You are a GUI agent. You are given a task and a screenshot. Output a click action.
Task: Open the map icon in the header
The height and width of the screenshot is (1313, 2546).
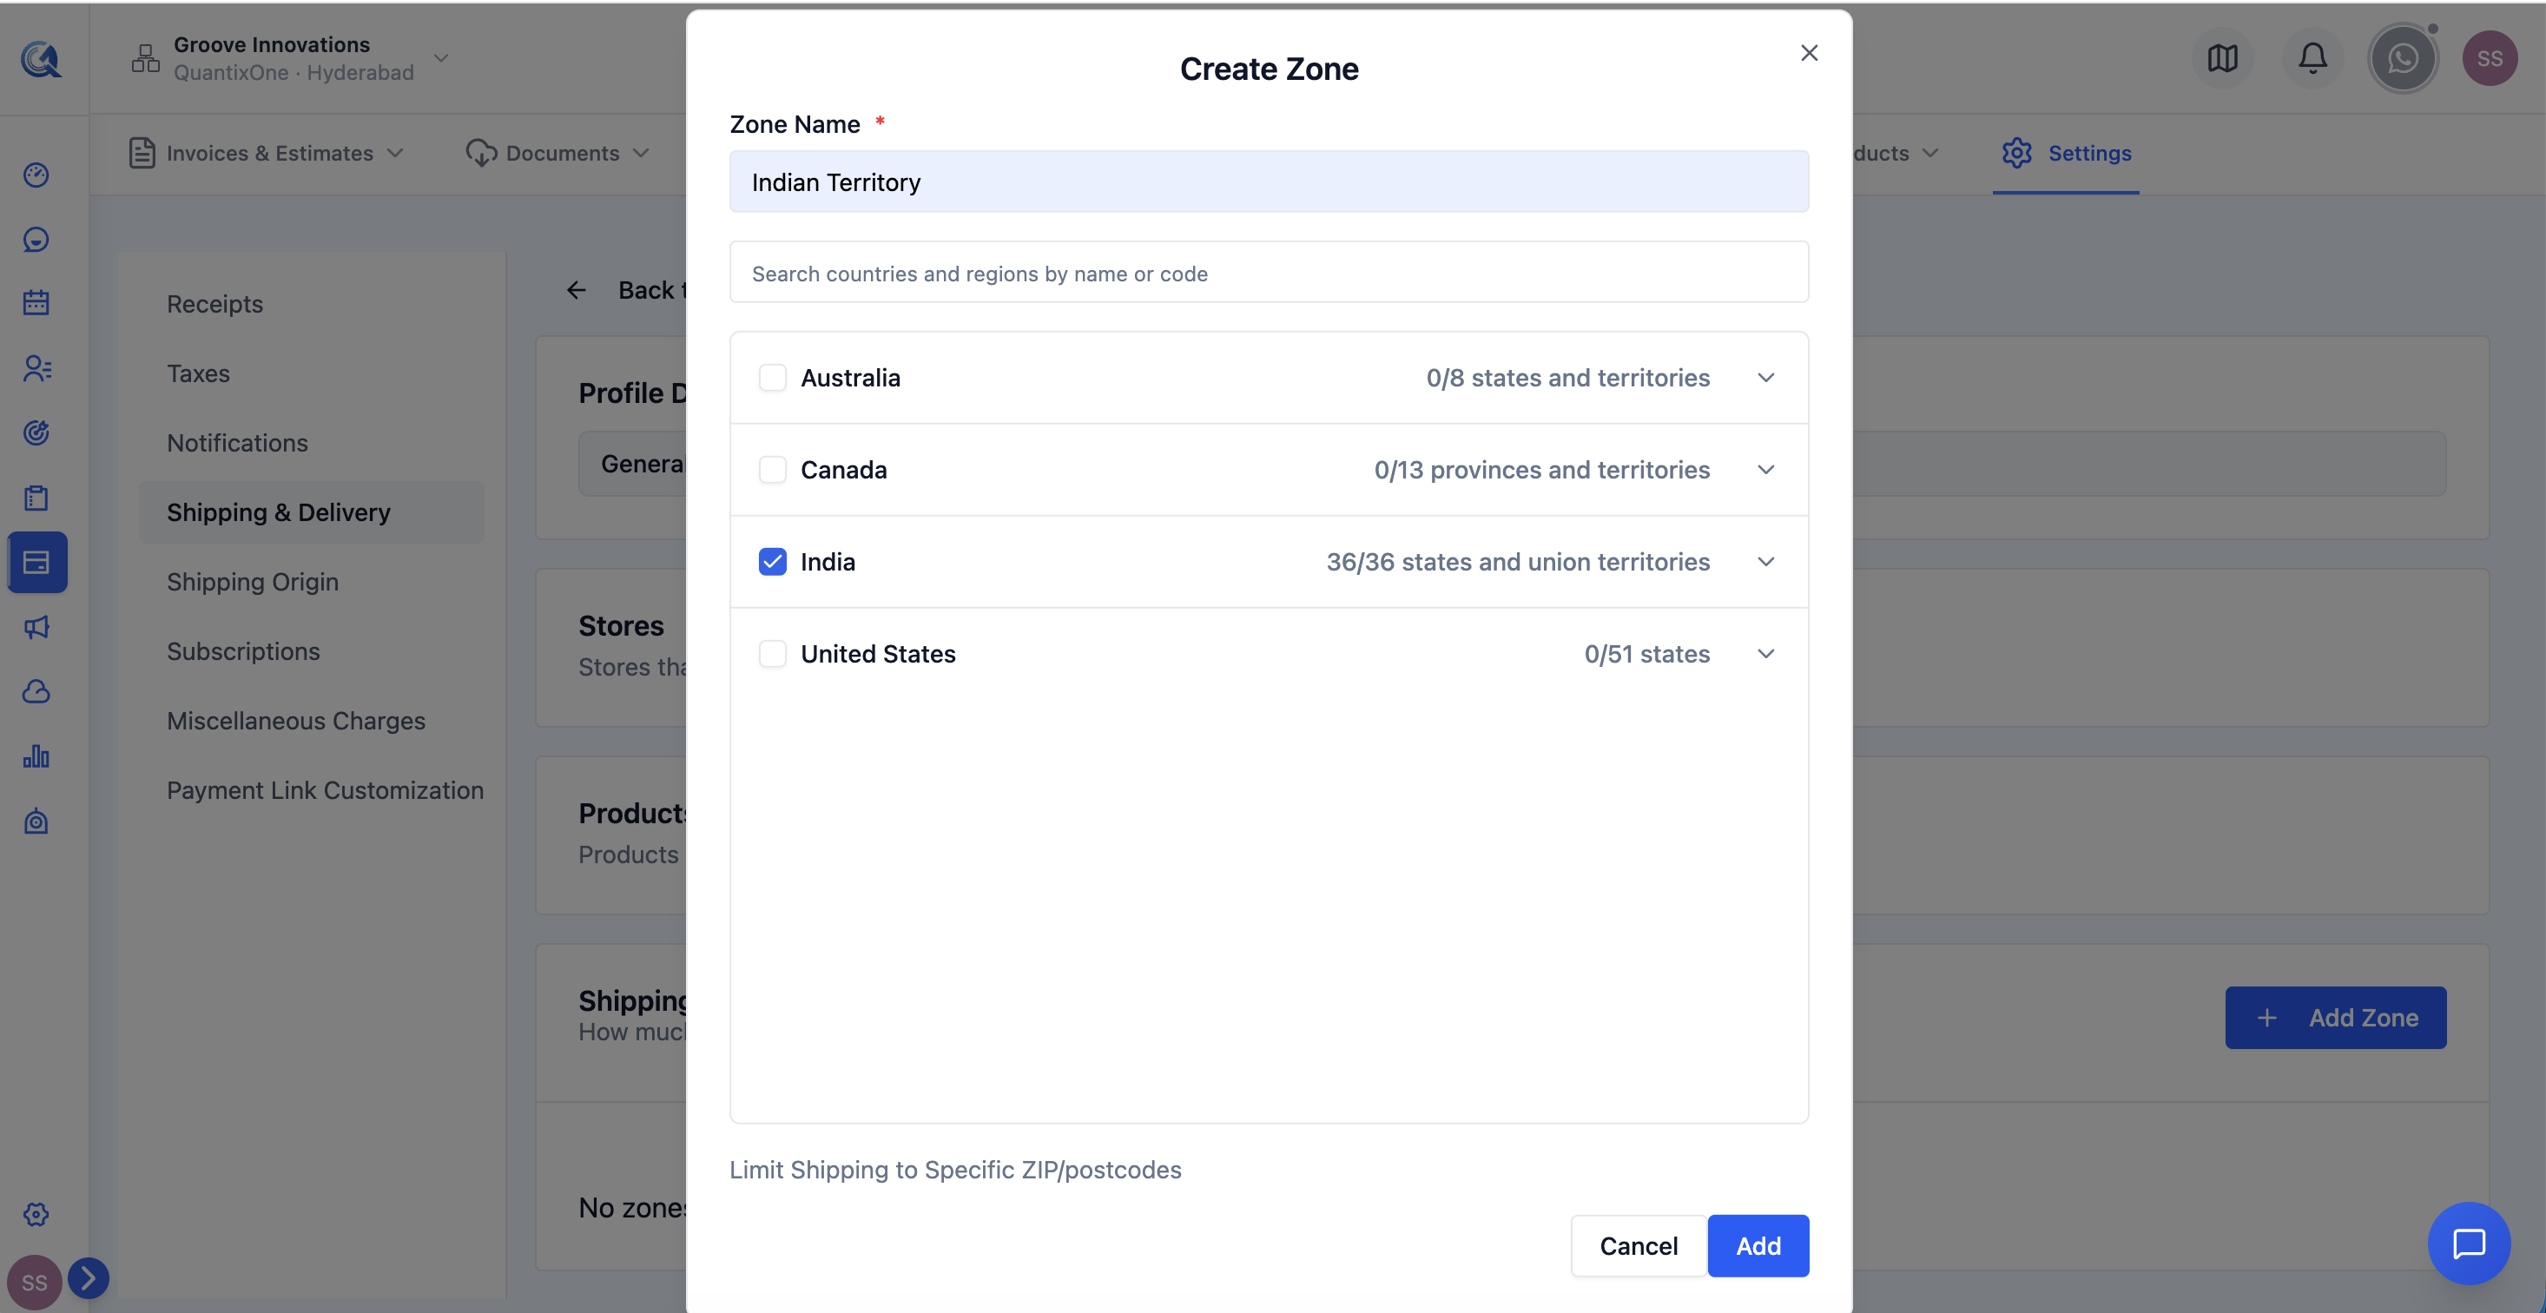pyautogui.click(x=2222, y=58)
